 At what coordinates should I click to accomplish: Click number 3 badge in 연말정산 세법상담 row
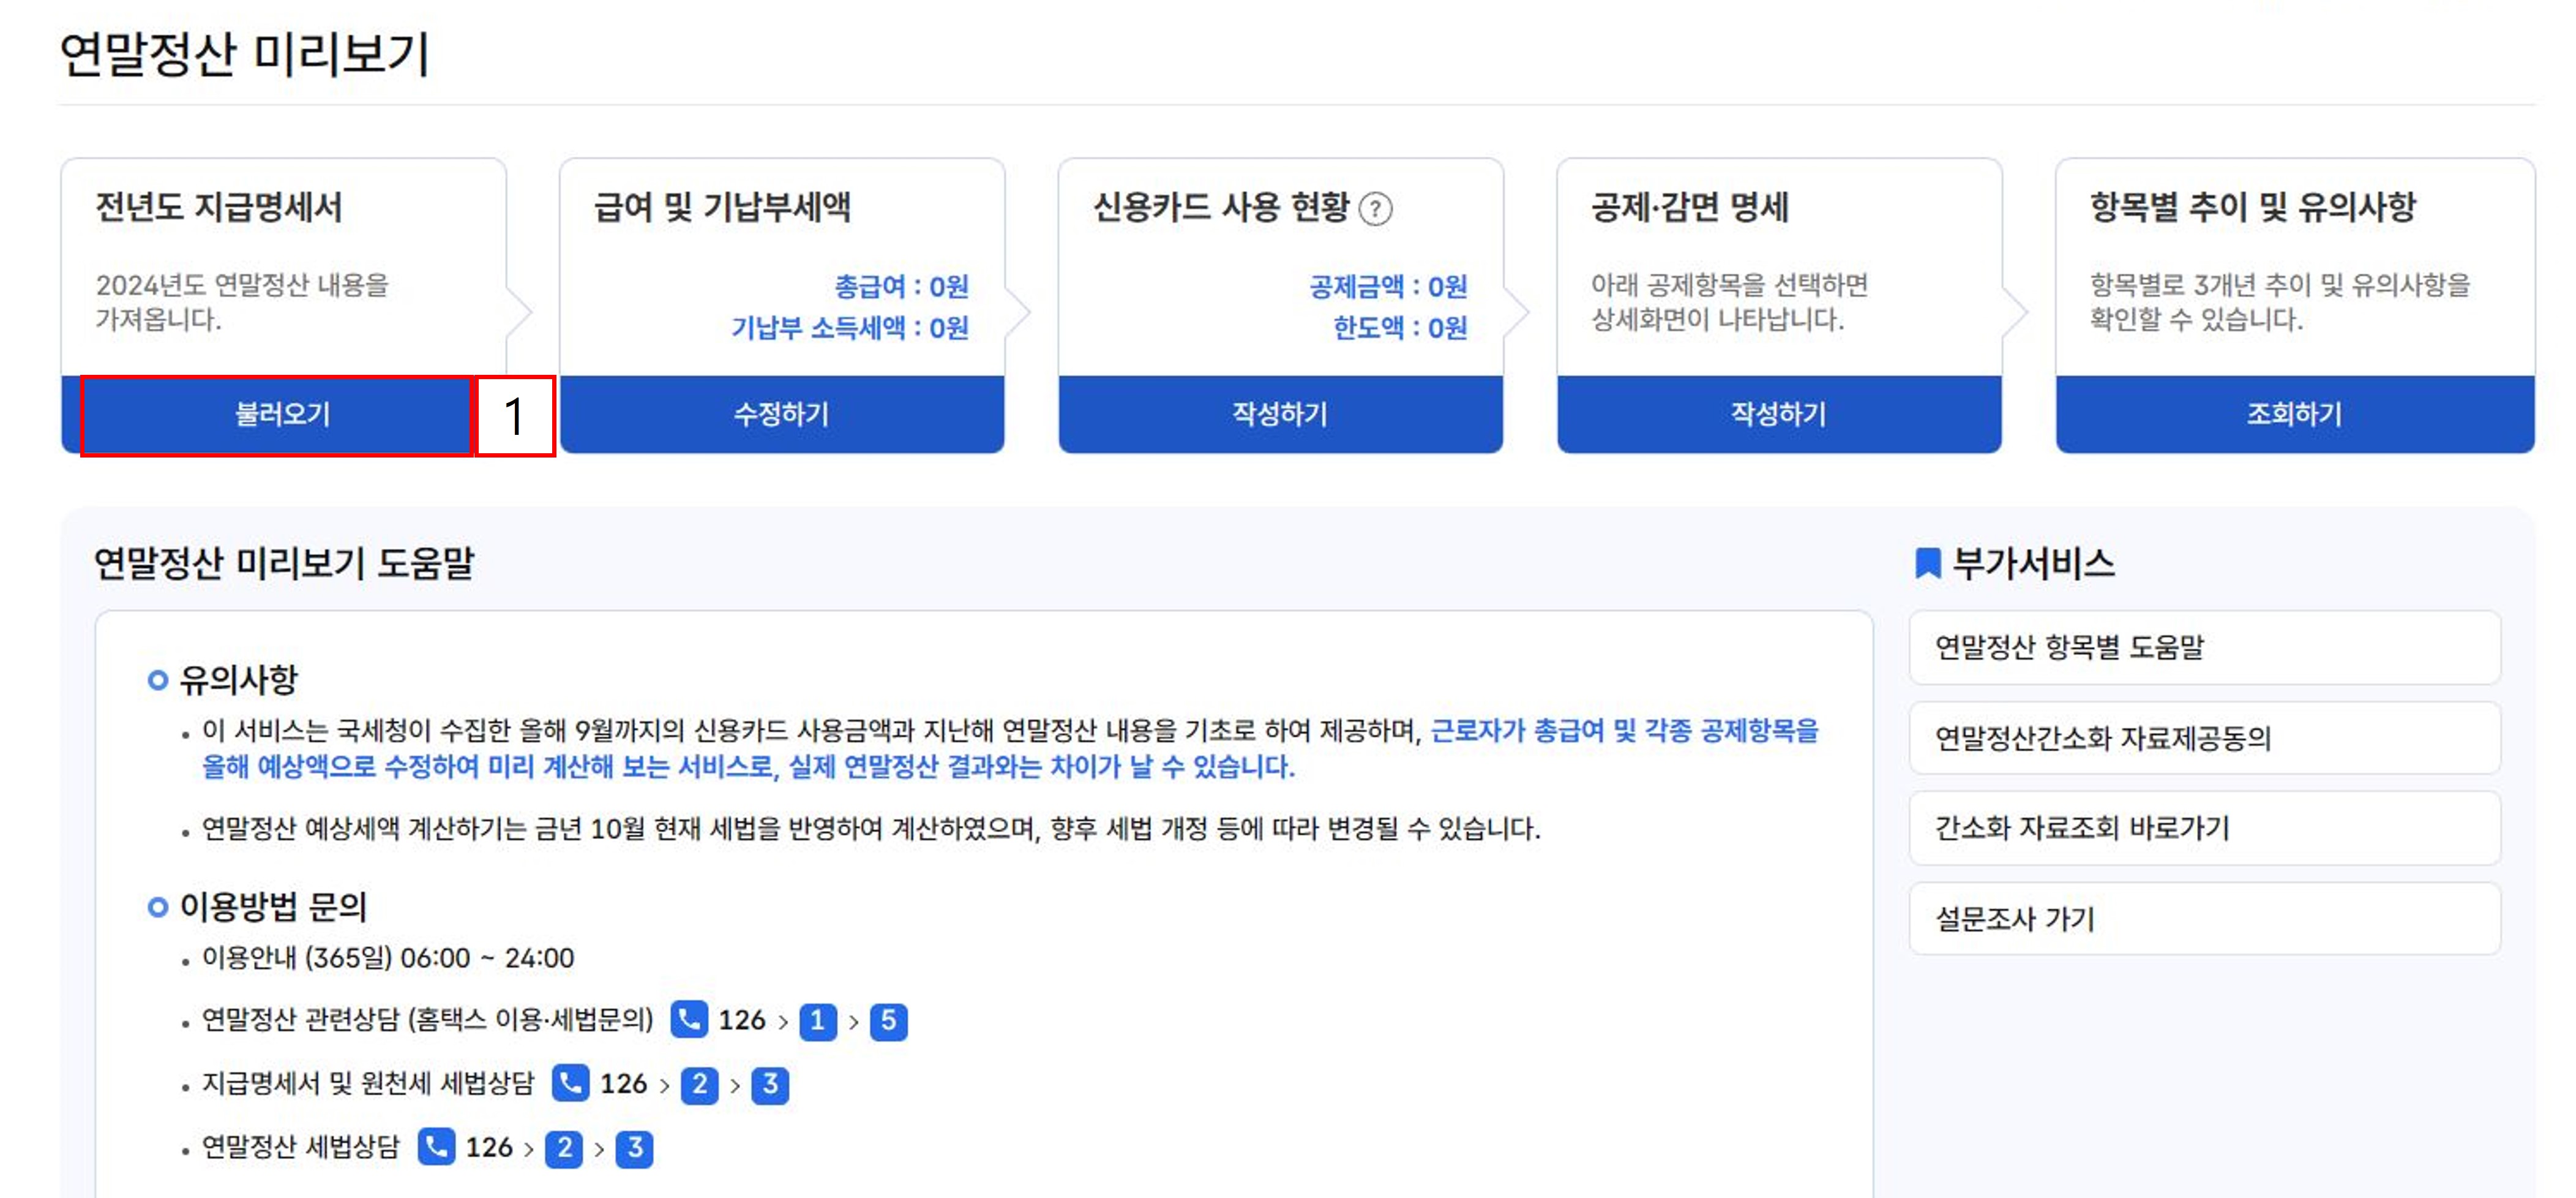pos(634,1148)
